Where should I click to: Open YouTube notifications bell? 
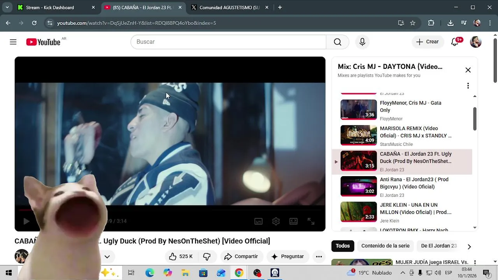[455, 42]
